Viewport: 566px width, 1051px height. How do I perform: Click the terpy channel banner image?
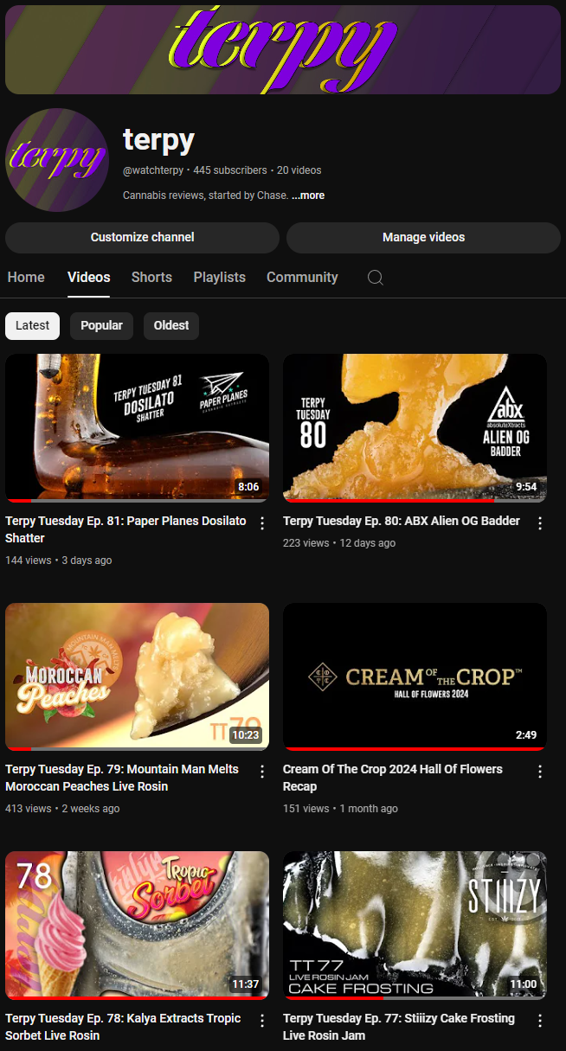click(x=283, y=49)
